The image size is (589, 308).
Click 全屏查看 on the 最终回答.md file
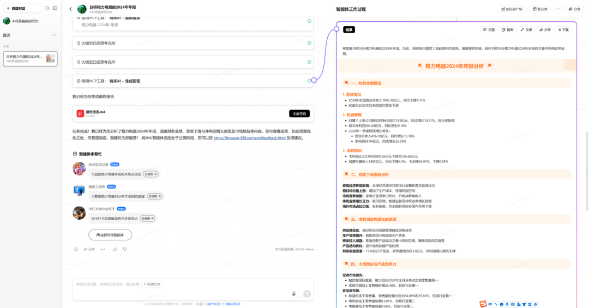pyautogui.click(x=299, y=113)
